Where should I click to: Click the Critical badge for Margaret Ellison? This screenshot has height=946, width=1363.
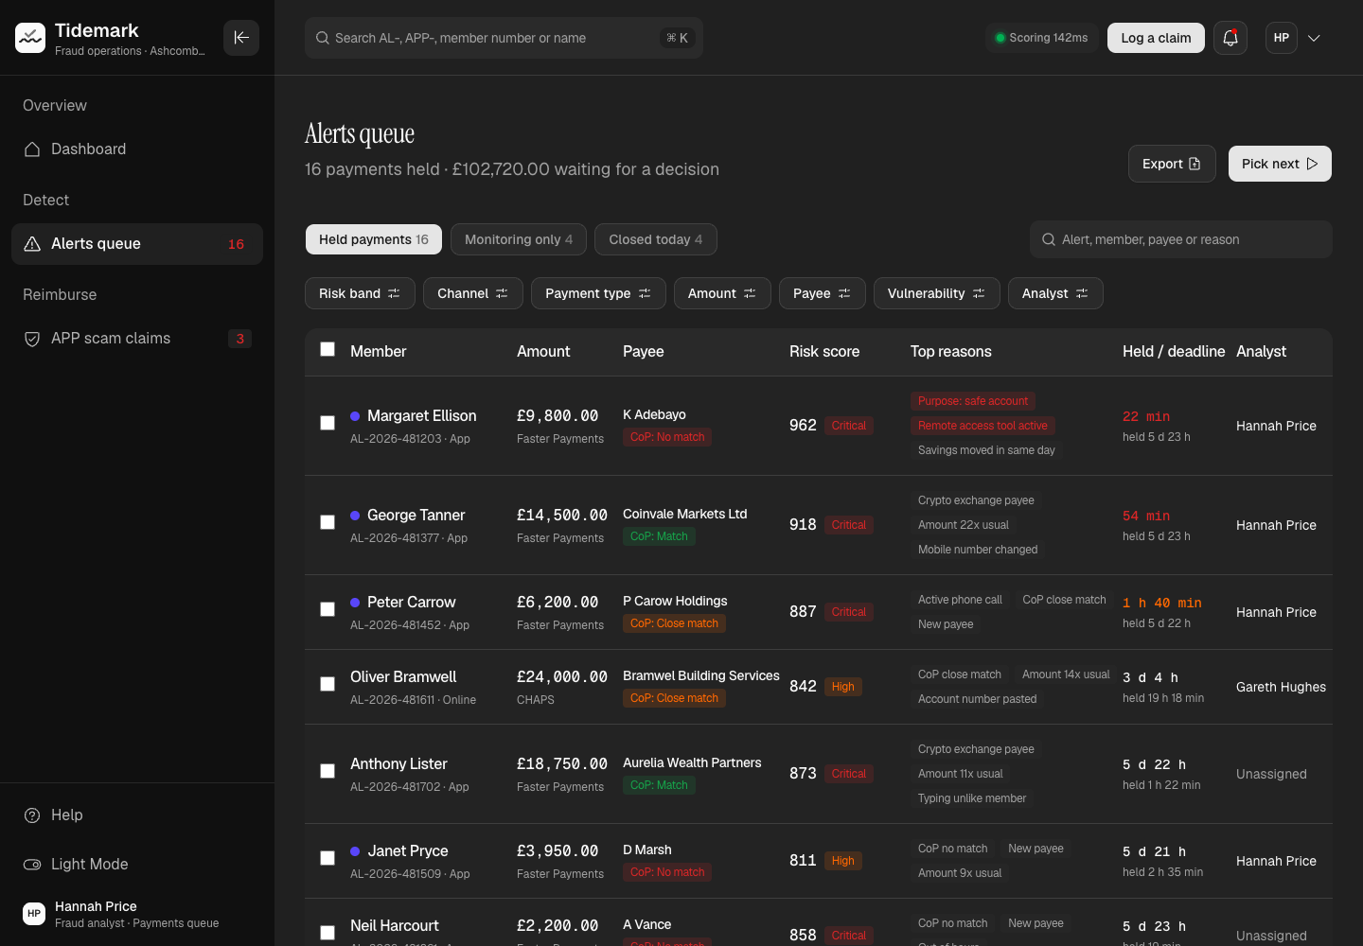pos(849,426)
